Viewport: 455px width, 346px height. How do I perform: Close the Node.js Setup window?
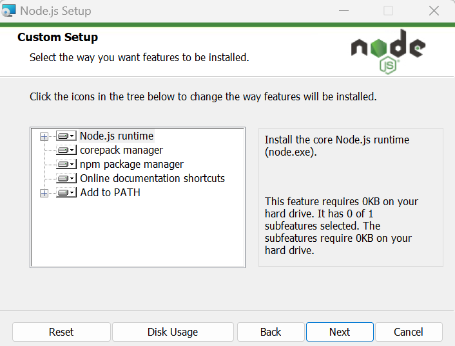434,11
